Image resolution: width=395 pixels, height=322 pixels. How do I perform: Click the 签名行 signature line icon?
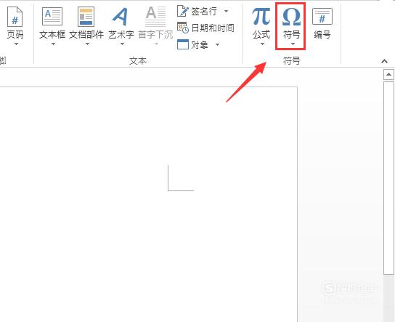coord(183,11)
